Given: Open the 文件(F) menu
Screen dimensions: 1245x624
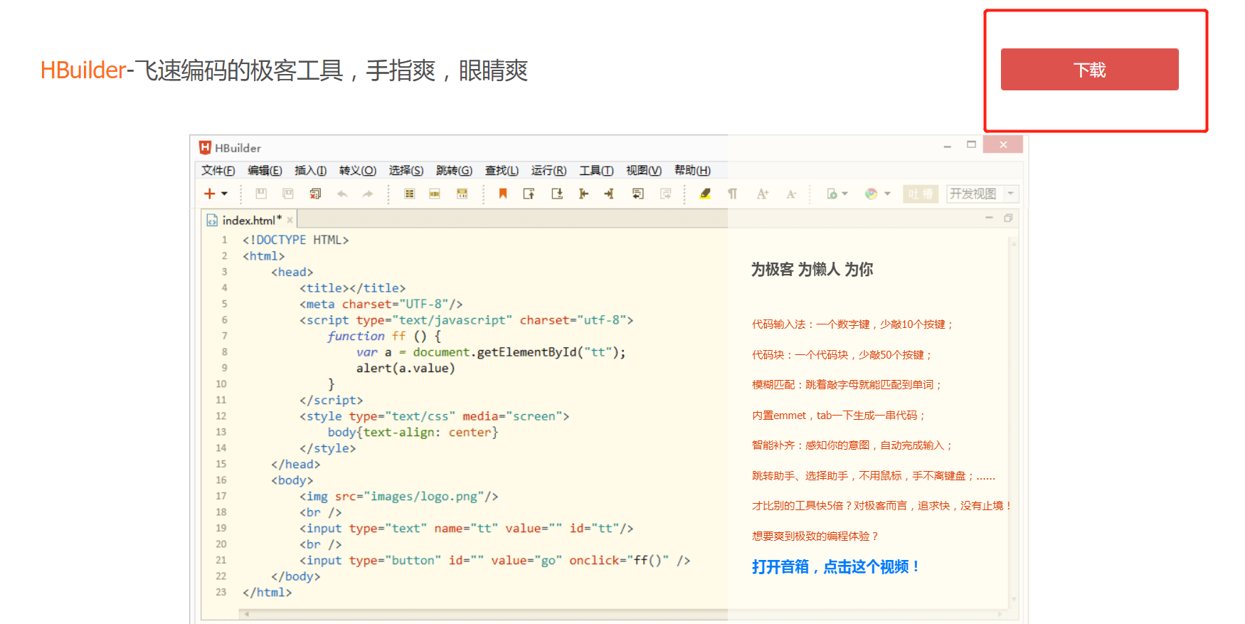Looking at the screenshot, I should pyautogui.click(x=218, y=171).
